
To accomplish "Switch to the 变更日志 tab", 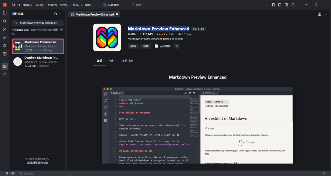I will (x=127, y=61).
